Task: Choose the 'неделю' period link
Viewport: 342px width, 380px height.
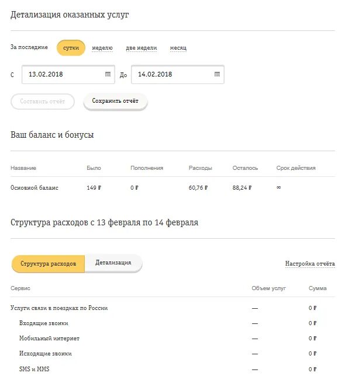Action: (x=102, y=48)
